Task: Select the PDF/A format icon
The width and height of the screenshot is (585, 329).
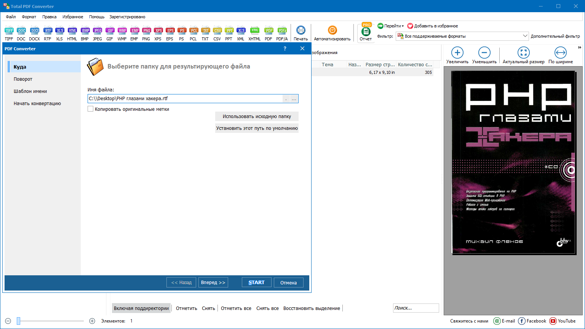Action: 282,30
